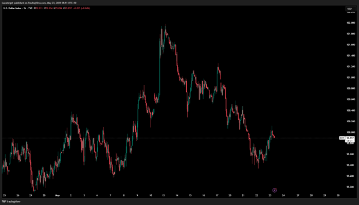
Task: Click the 10 date label on the time axis
Action: click(x=151, y=196)
